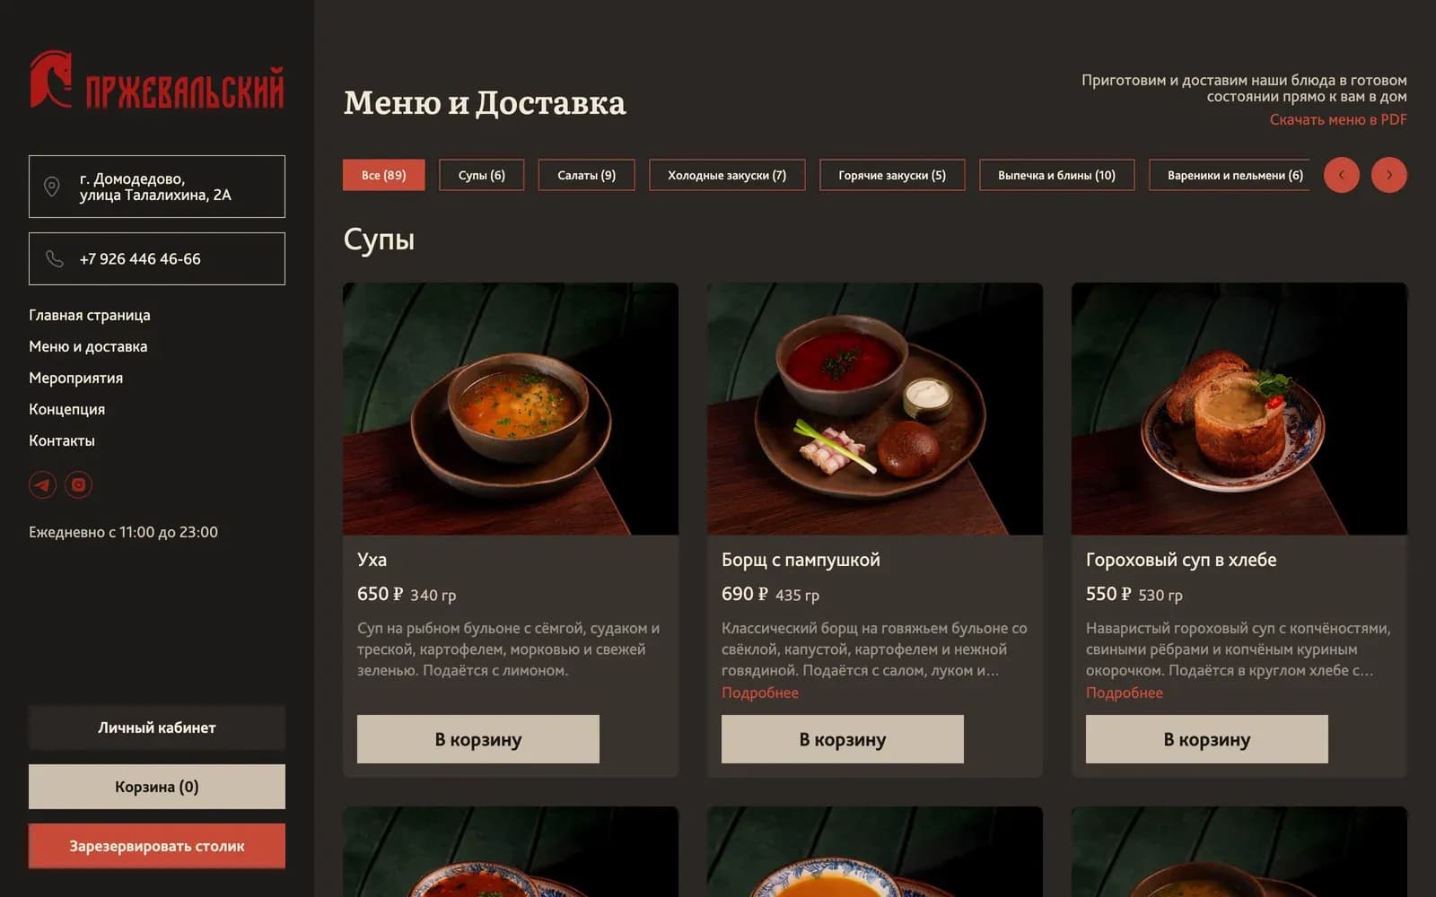Open the Гороховый суп в хлебе photo
1436x897 pixels.
tap(1239, 409)
